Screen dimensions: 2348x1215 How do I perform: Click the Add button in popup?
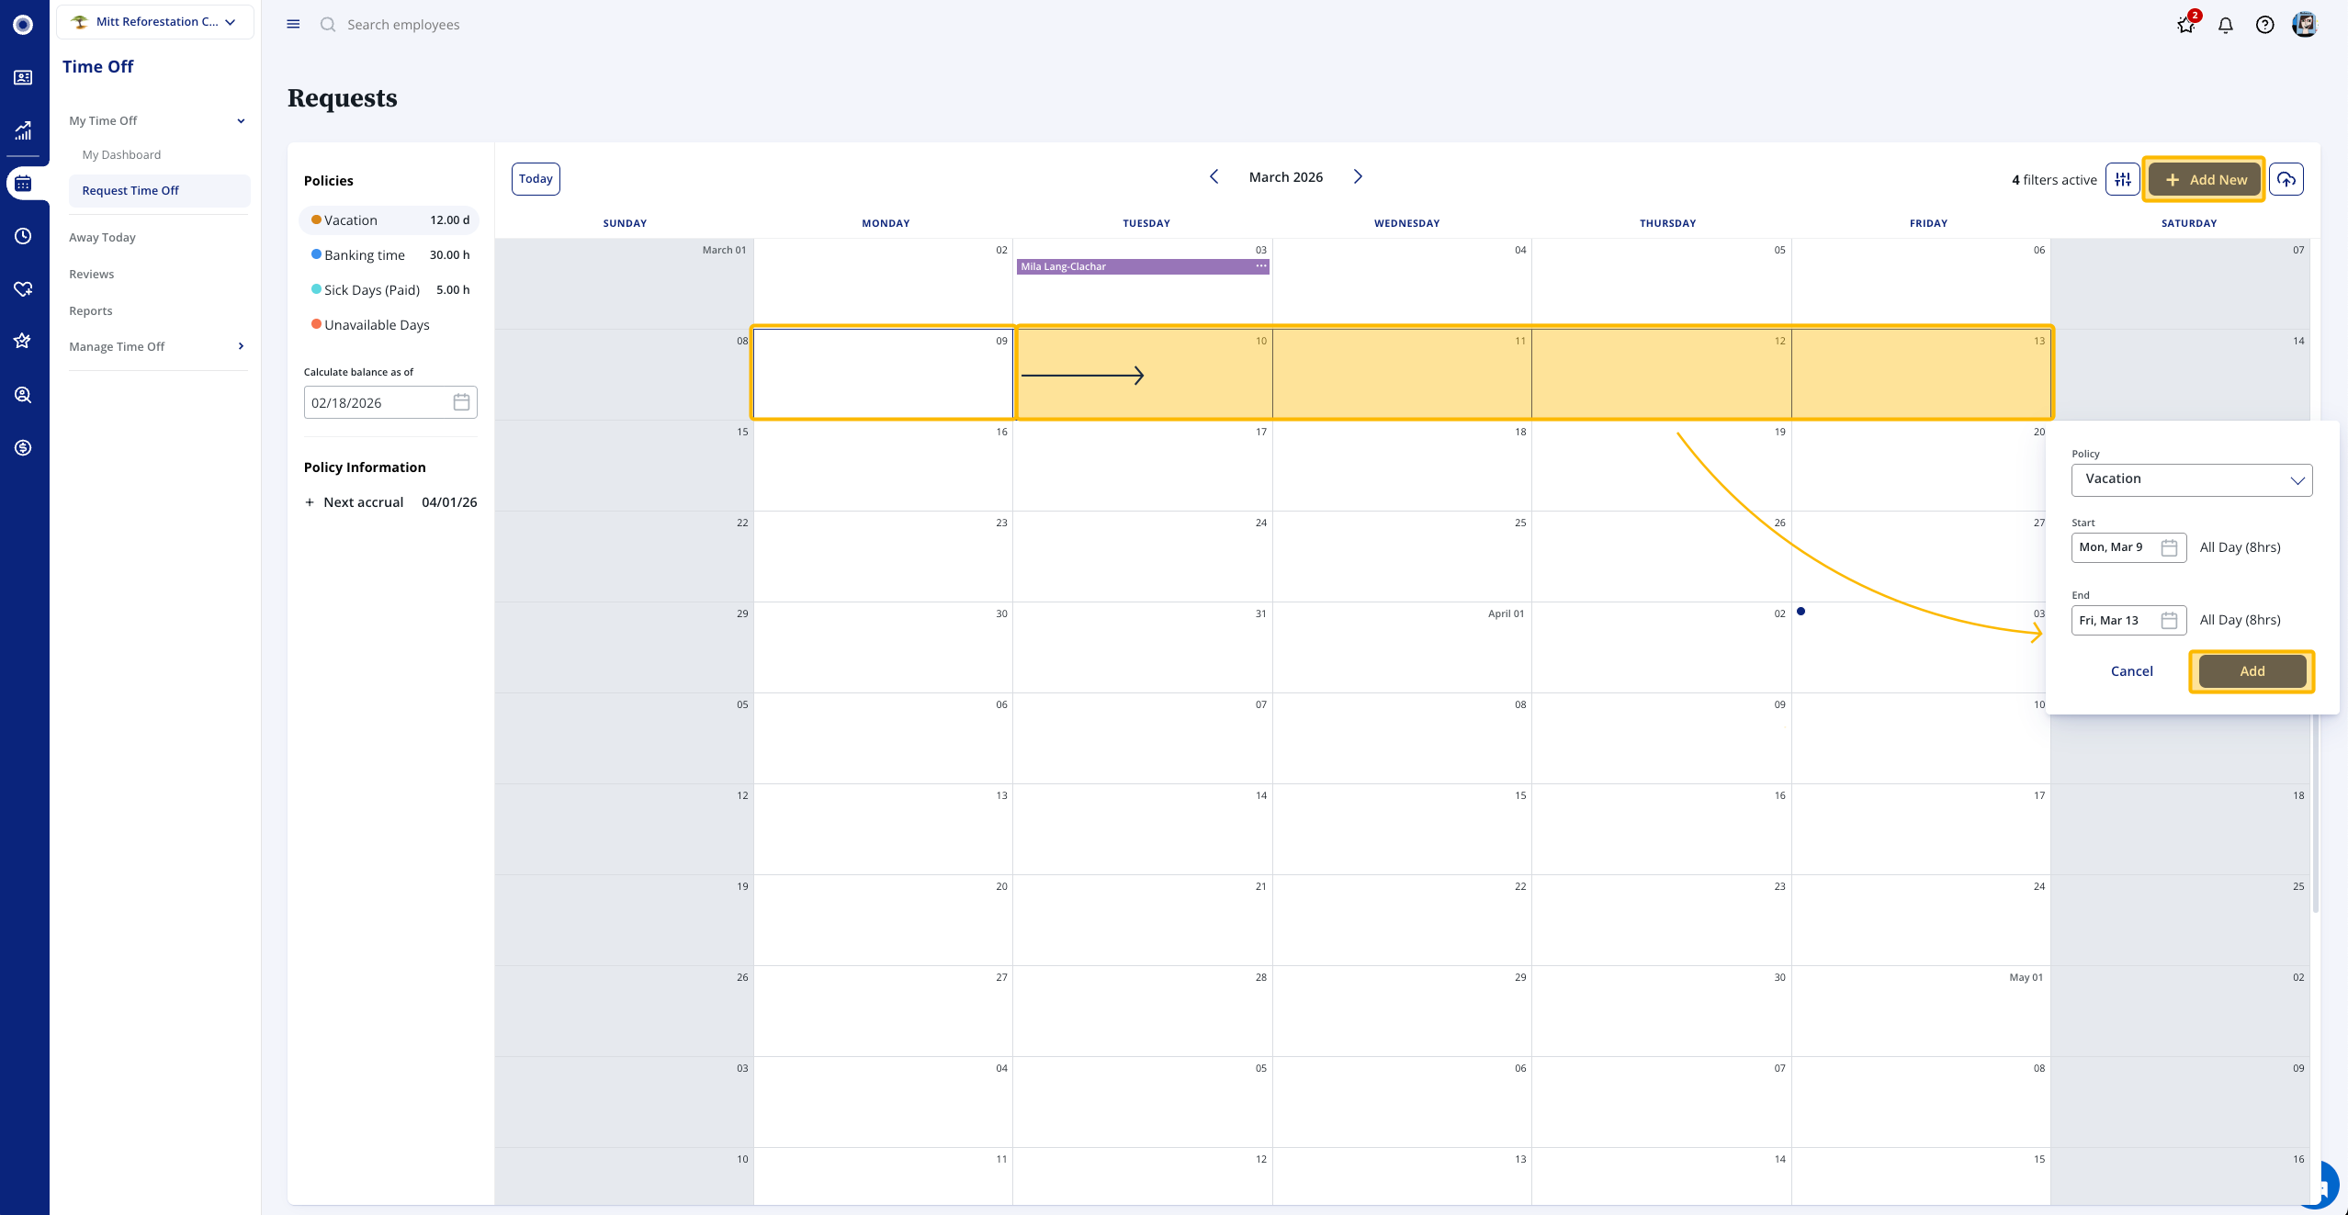point(2251,671)
